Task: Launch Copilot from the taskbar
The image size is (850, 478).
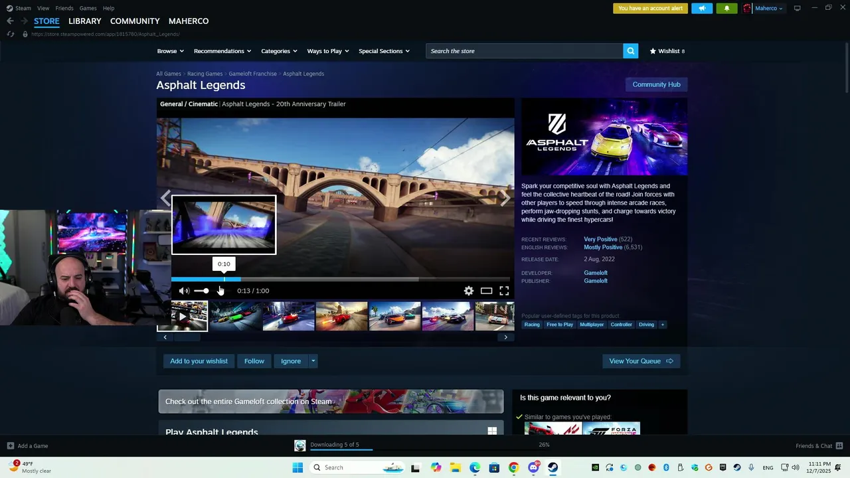Action: click(436, 467)
